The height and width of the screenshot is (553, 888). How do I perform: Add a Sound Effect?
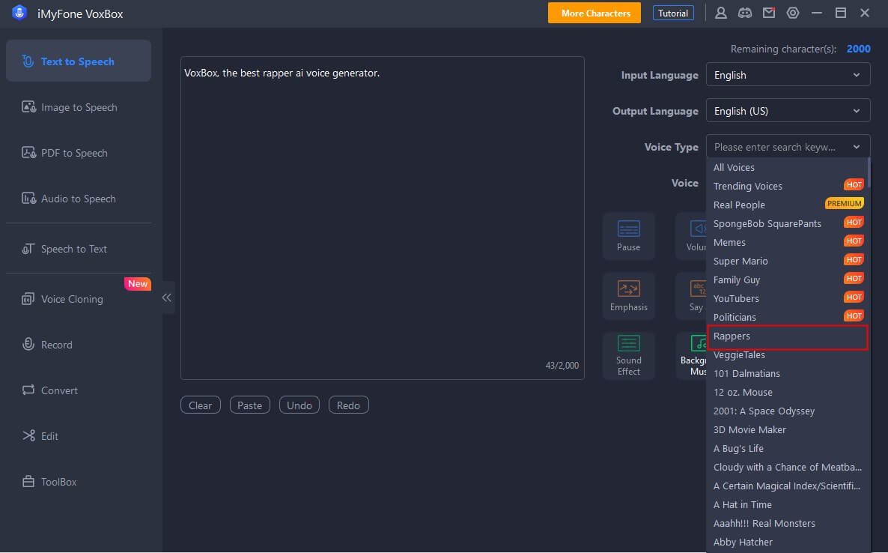tap(629, 356)
